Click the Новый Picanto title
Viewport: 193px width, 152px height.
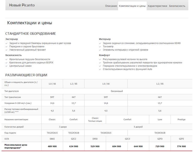(x=22, y=5)
